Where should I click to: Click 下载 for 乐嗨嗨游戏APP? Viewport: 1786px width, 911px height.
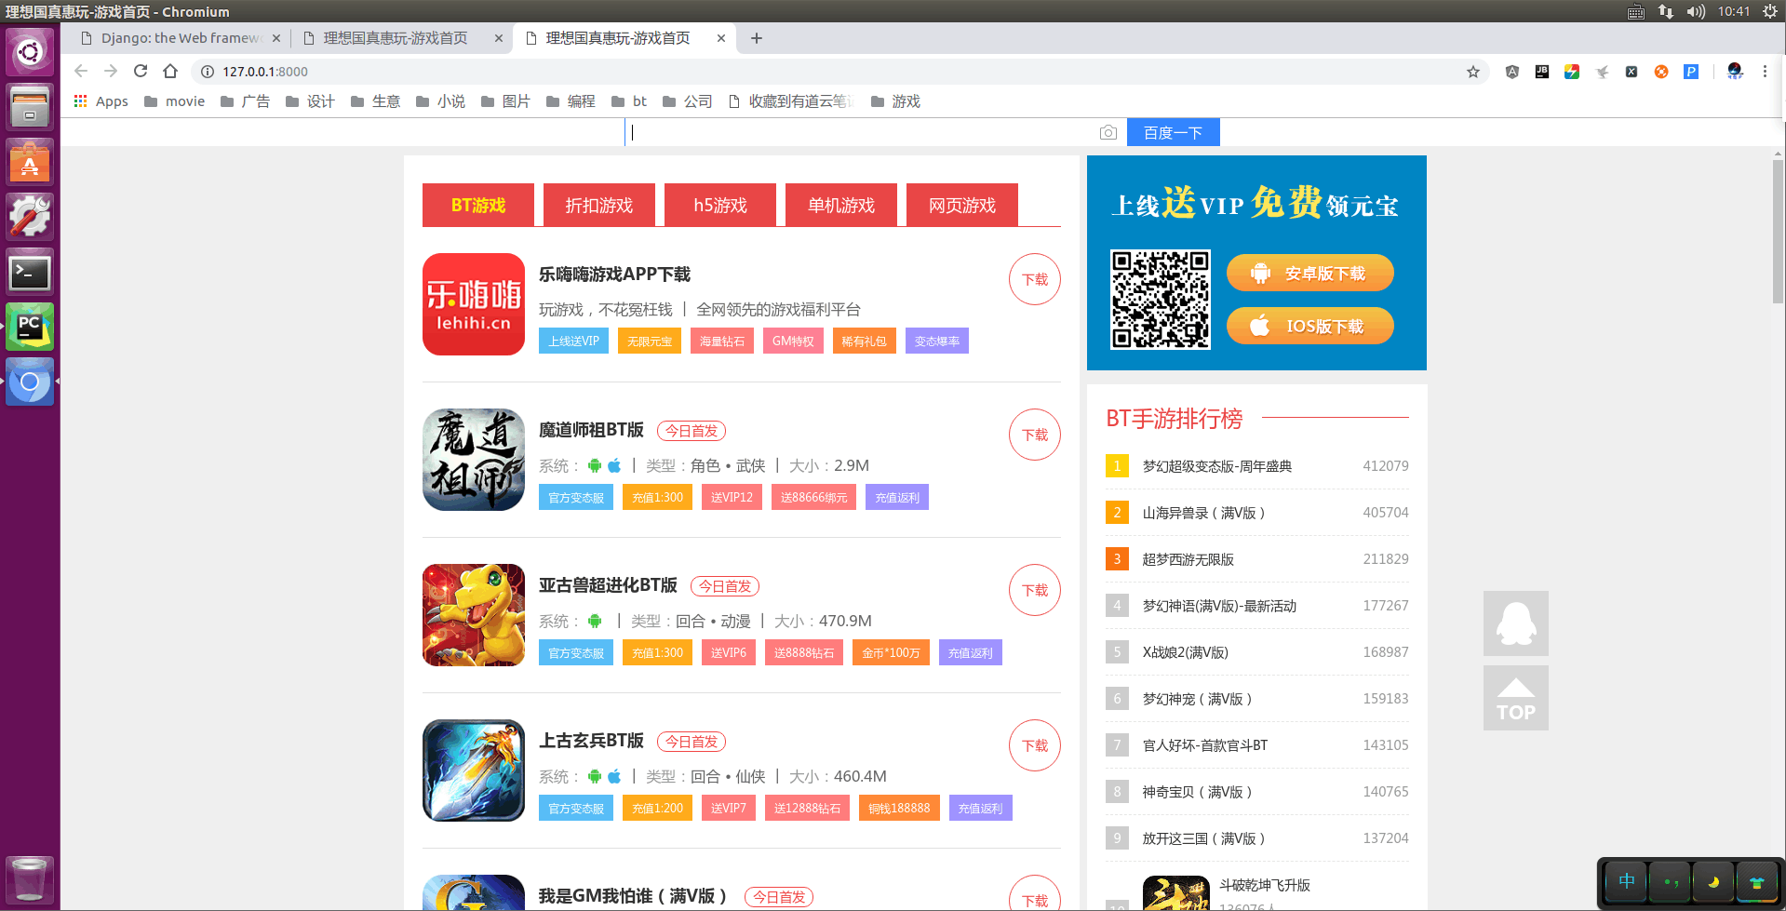pos(1035,279)
